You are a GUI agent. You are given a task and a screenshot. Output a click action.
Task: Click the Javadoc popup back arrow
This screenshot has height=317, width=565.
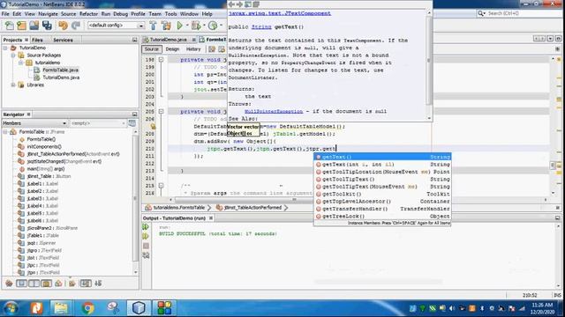(x=231, y=4)
